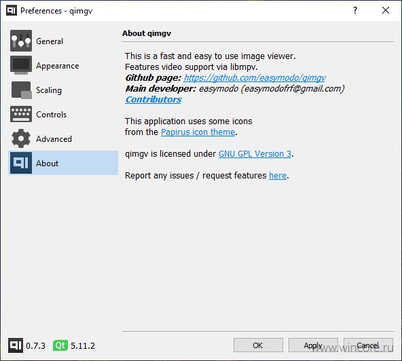Click the 'Main developer:' label text
This screenshot has height=361, width=402.
tap(161, 89)
